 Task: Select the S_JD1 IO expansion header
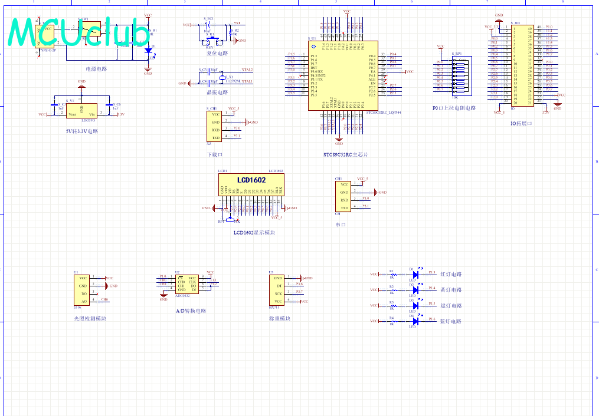tap(522, 65)
